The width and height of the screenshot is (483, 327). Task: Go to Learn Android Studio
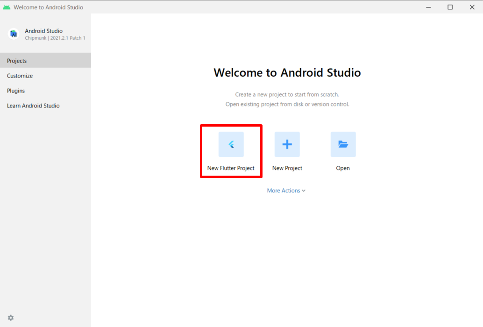(x=46, y=106)
